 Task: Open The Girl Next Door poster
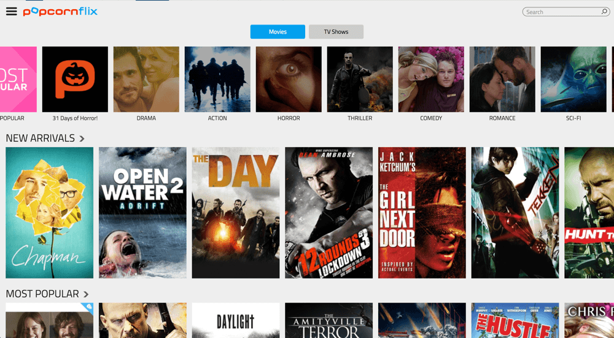tap(422, 213)
